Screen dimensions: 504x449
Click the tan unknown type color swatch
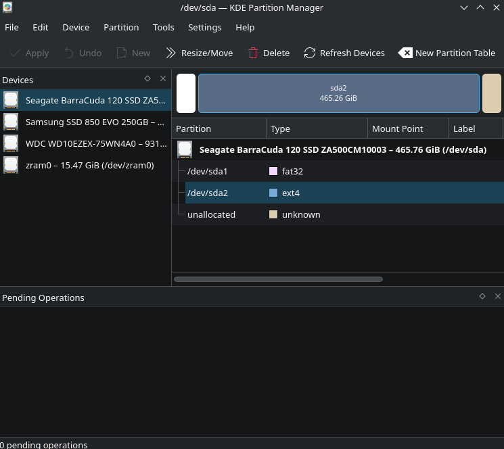(273, 214)
